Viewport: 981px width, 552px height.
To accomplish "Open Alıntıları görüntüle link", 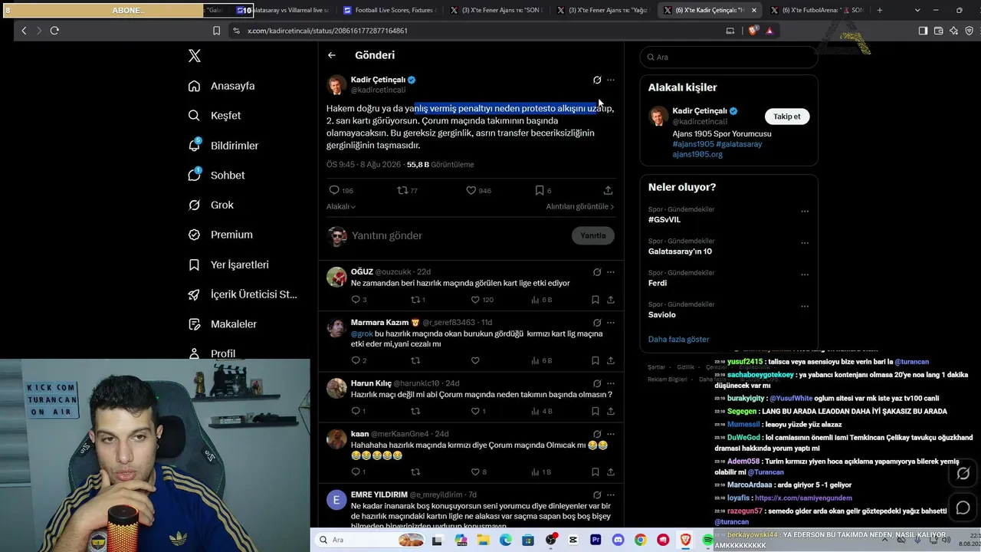I will tap(580, 206).
